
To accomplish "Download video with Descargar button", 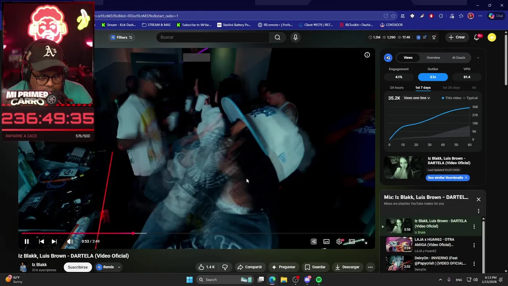I will tap(347, 267).
